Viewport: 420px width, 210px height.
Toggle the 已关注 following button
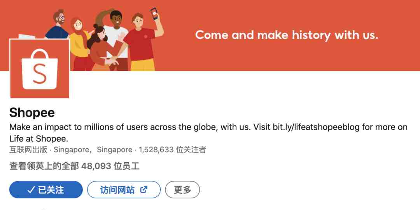pos(46,190)
